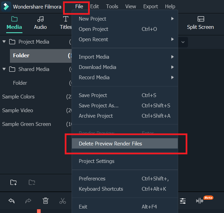Collapse the Shared Media tree

tap(4, 69)
